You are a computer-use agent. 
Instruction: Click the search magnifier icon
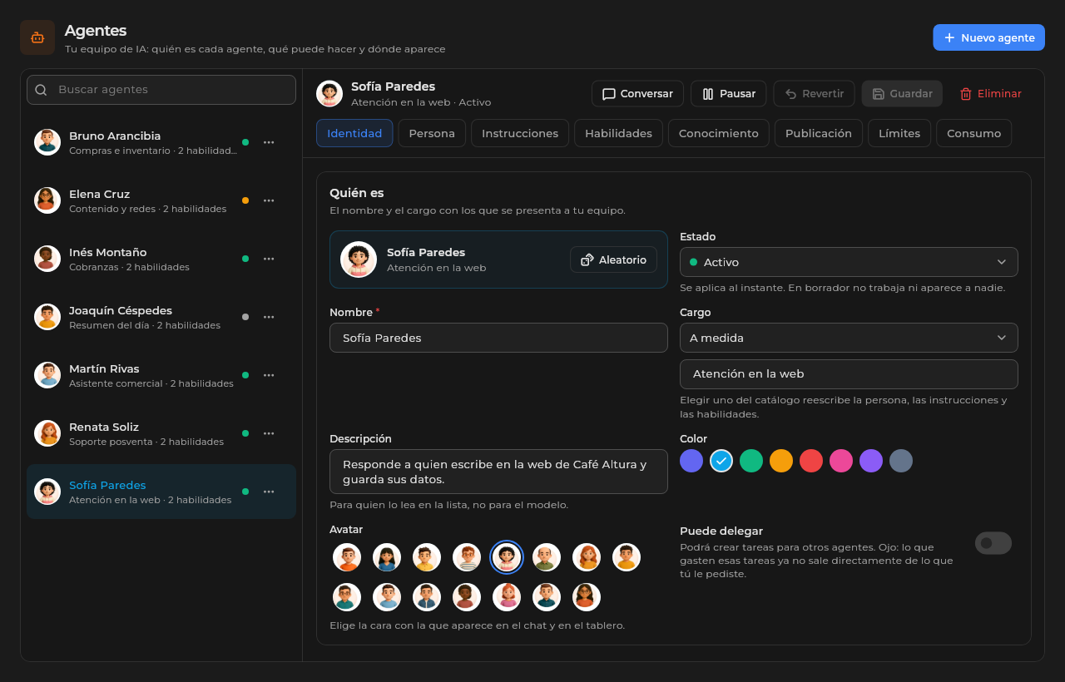[41, 90]
